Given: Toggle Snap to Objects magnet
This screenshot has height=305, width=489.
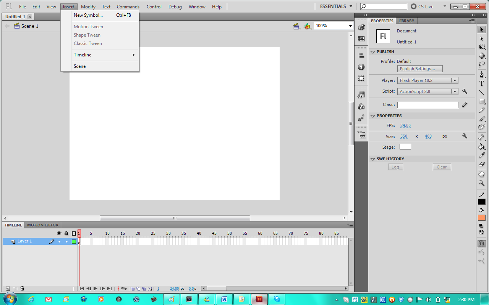Looking at the screenshot, I should tap(482, 244).
